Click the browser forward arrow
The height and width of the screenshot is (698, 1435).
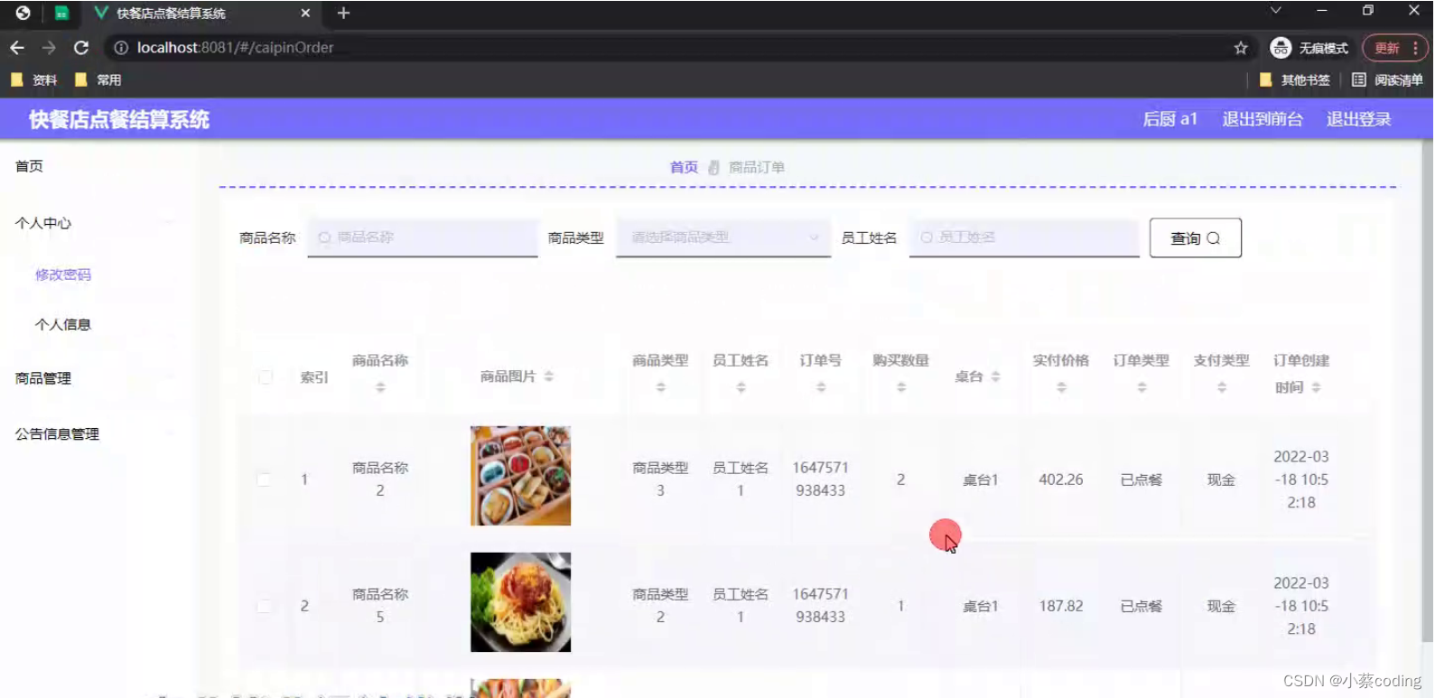pyautogui.click(x=49, y=48)
